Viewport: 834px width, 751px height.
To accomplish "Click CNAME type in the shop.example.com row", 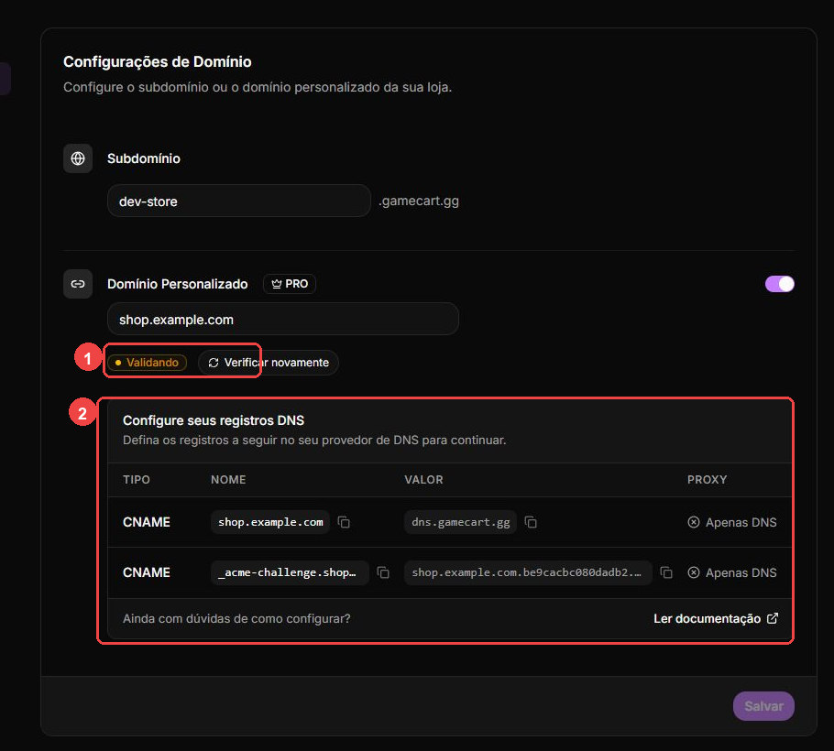I will point(147,522).
